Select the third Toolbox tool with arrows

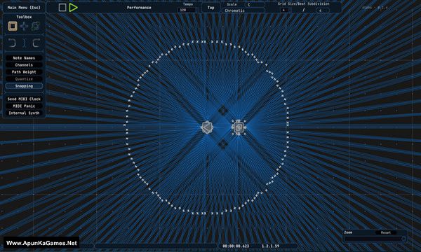36,26
